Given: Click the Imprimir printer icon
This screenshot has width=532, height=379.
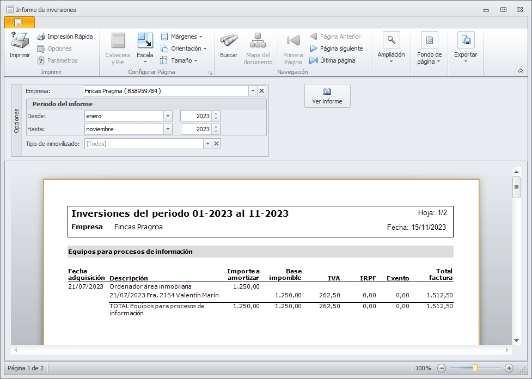Looking at the screenshot, I should [20, 41].
